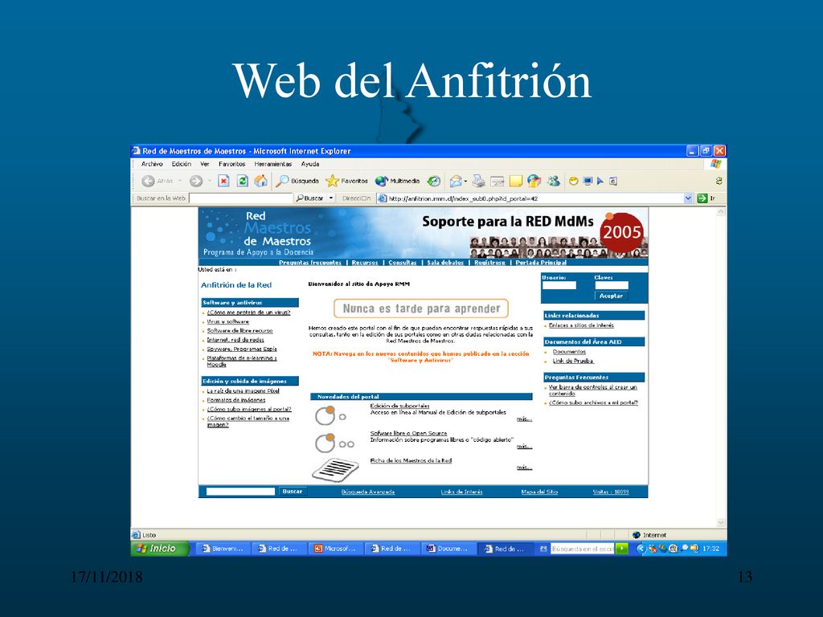
Task: Click the taskbar desktop search field
Action: pyautogui.click(x=582, y=549)
